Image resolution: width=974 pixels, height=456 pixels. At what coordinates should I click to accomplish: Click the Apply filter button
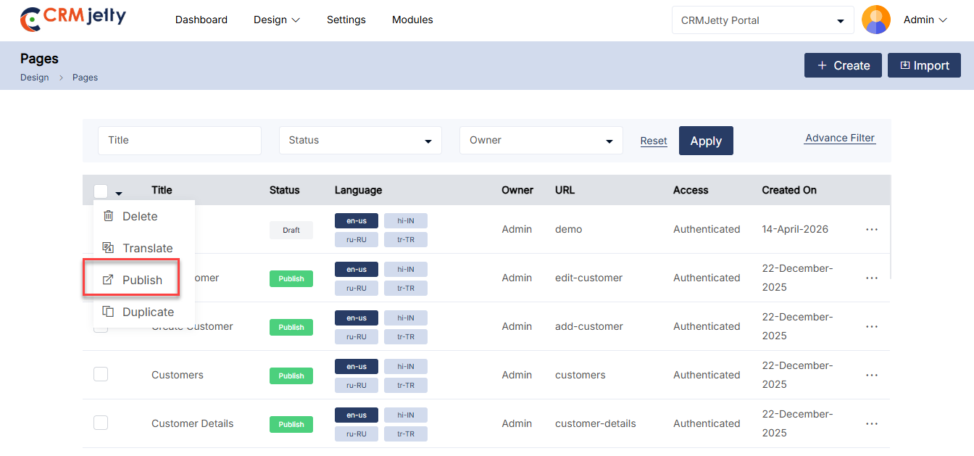pos(705,141)
